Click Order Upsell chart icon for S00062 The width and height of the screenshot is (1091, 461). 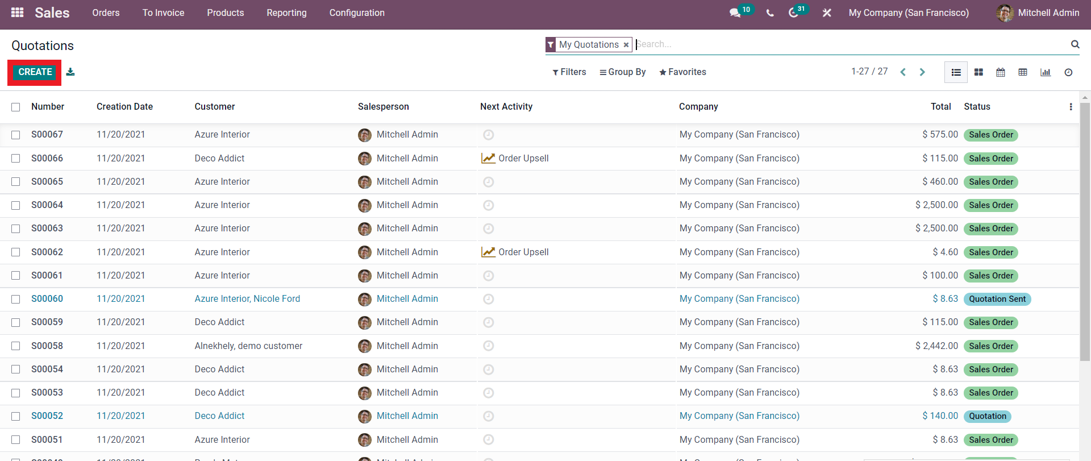click(x=488, y=252)
